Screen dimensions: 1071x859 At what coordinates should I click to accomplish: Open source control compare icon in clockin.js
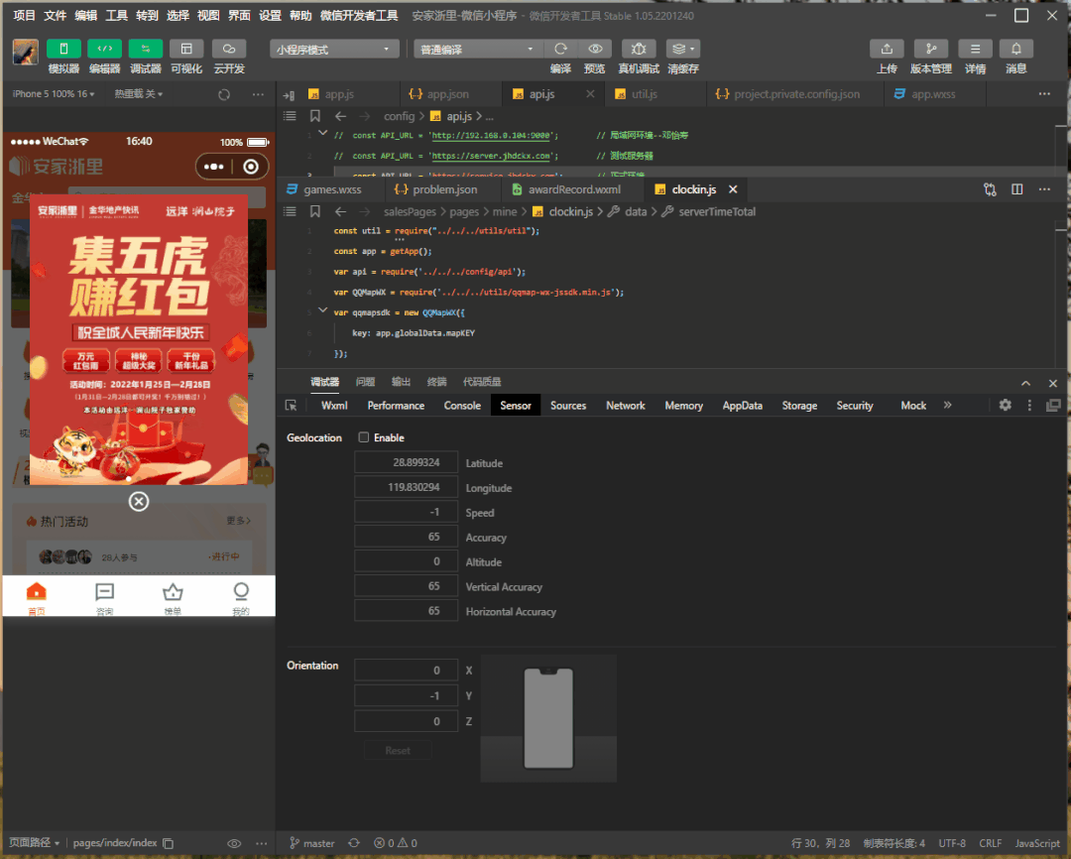pos(990,189)
